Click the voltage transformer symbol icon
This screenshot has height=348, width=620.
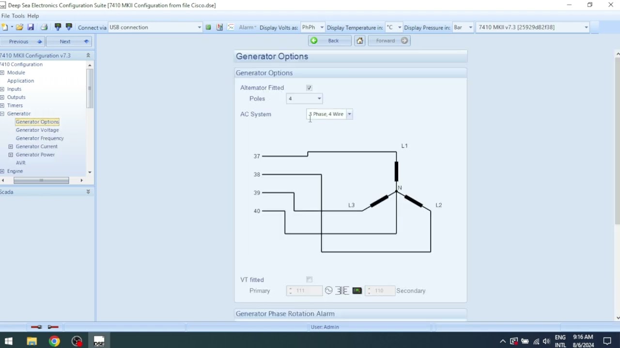pyautogui.click(x=342, y=290)
